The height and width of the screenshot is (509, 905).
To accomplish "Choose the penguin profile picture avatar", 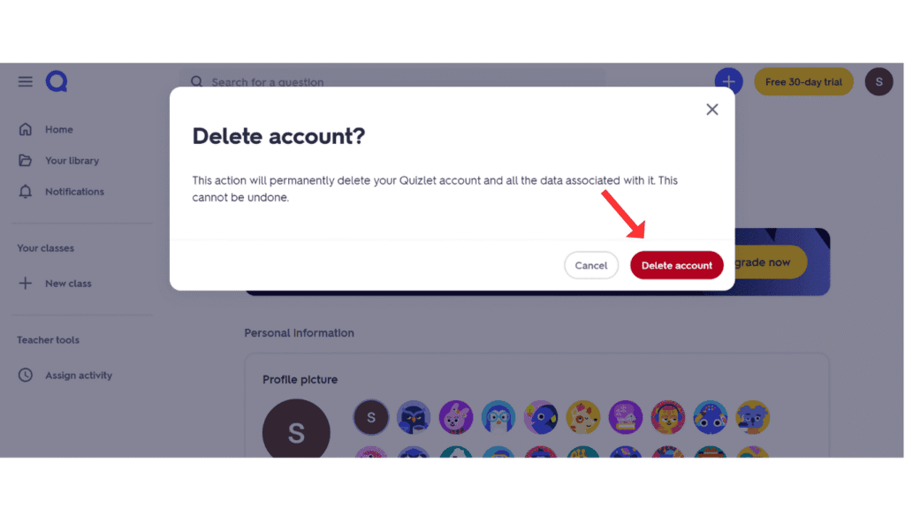I will (x=498, y=417).
